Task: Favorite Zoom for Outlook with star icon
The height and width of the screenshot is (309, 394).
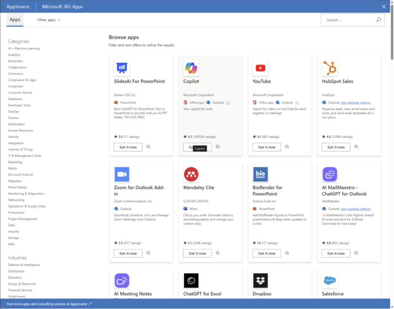Action: (x=148, y=253)
